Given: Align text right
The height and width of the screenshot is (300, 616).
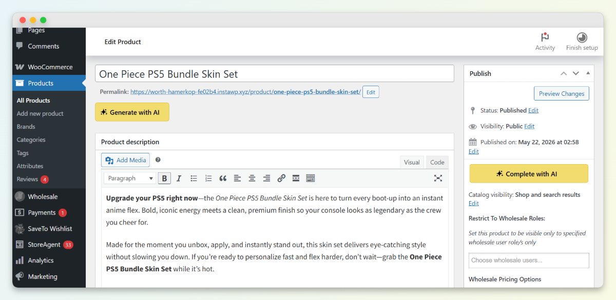Looking at the screenshot, I should pyautogui.click(x=266, y=178).
